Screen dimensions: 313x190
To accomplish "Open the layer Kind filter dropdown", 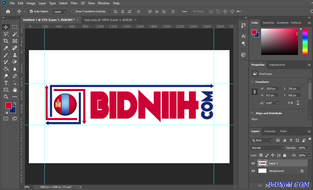I will click(262, 140).
